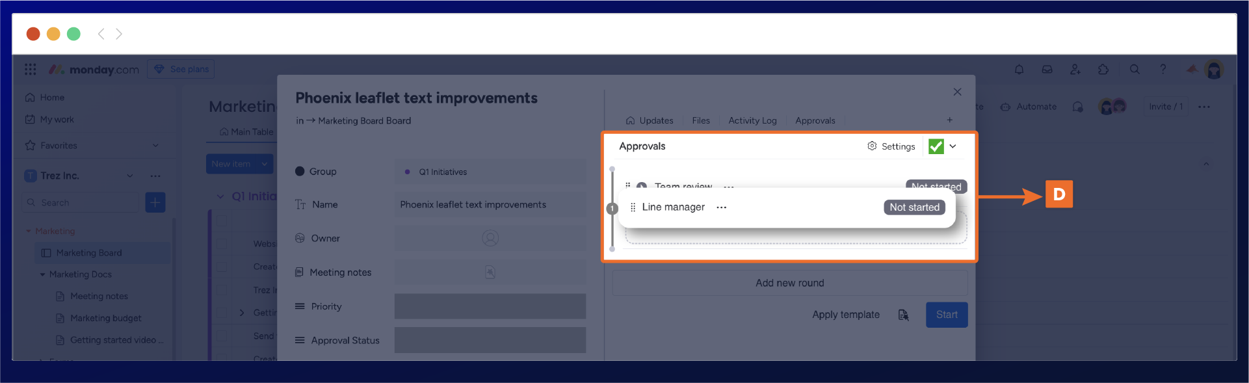
Task: Click the Add new round button
Action: [x=789, y=283]
